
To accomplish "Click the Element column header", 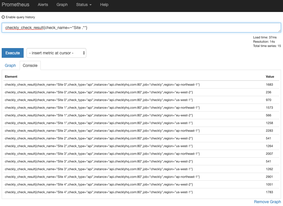I will pyautogui.click(x=11, y=77).
